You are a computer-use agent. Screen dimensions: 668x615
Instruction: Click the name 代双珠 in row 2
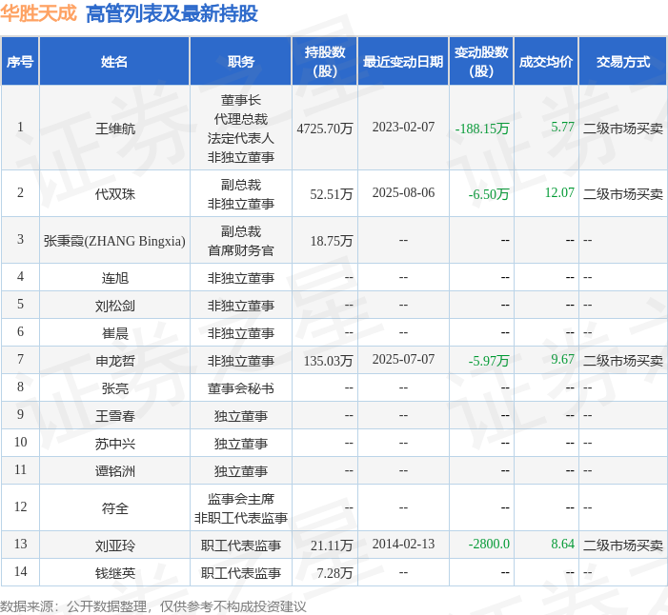pos(115,194)
